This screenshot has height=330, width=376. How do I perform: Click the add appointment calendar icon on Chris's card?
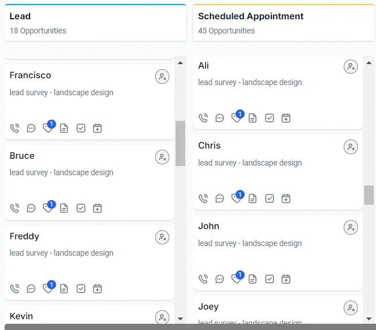286,198
